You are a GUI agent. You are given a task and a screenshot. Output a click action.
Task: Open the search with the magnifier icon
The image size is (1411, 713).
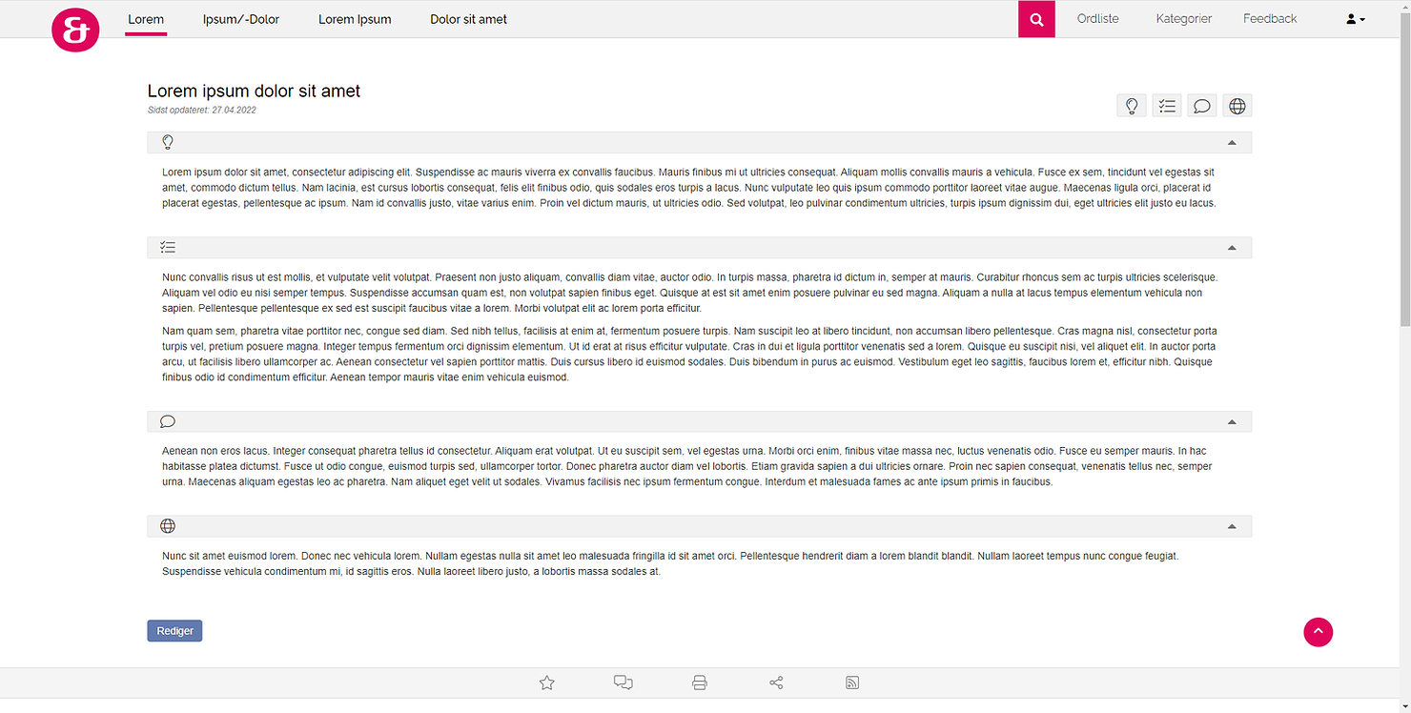pyautogui.click(x=1036, y=18)
